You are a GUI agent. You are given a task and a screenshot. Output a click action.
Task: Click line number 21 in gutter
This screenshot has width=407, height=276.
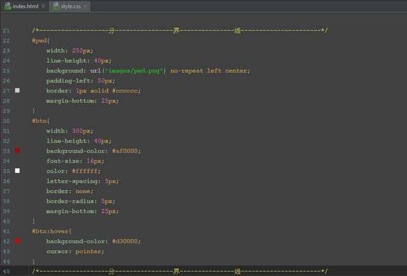tap(6, 31)
